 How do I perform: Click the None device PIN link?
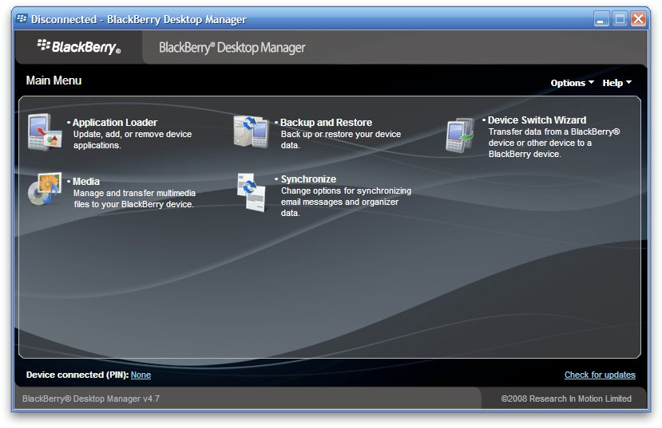pyautogui.click(x=141, y=375)
